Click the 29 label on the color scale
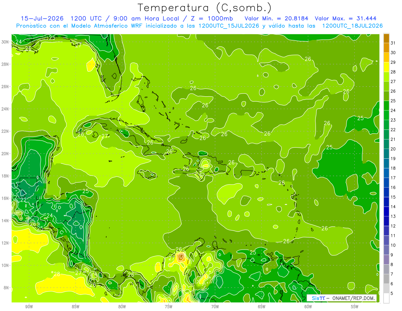 [393, 62]
